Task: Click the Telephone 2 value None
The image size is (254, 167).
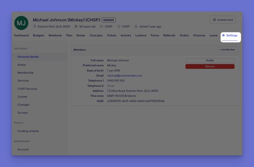Action: (110, 86)
